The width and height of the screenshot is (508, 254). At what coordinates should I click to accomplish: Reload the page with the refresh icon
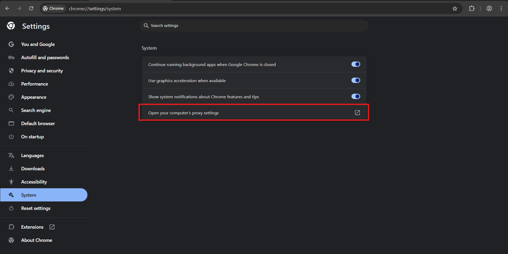pos(31,8)
